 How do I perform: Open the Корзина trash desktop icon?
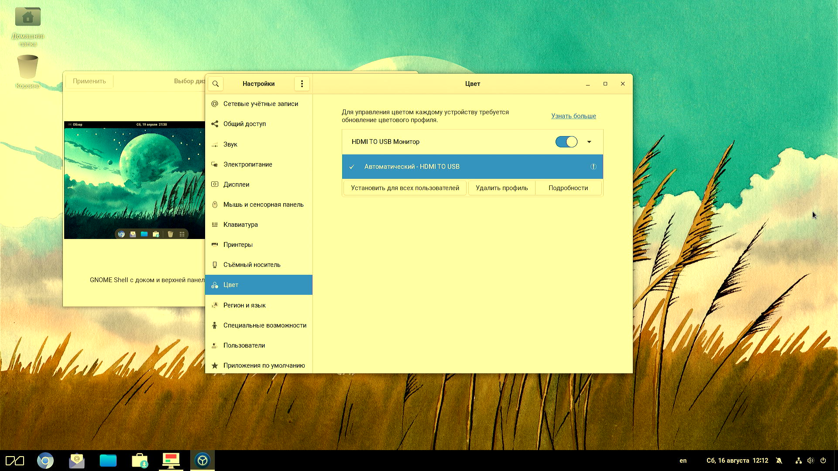click(27, 68)
